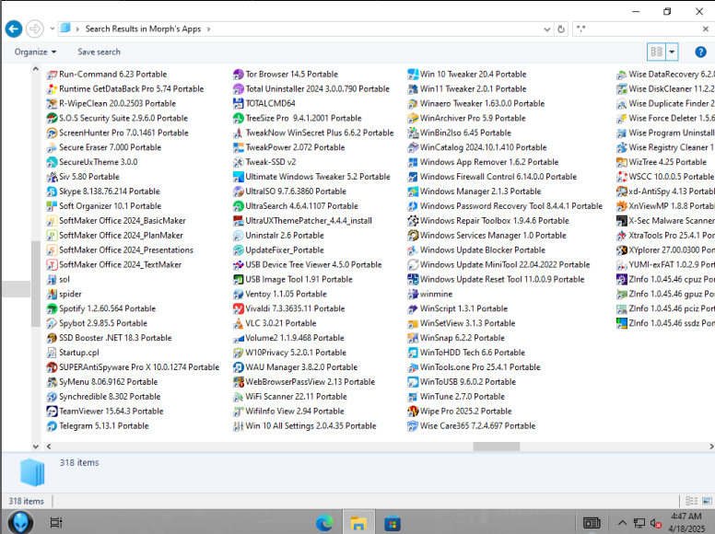Click the horizontal scrollbar right arrow
715x534 pixels.
coord(711,447)
